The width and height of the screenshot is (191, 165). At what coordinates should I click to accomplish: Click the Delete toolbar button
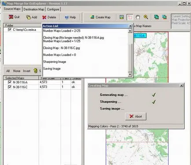point(49,17)
